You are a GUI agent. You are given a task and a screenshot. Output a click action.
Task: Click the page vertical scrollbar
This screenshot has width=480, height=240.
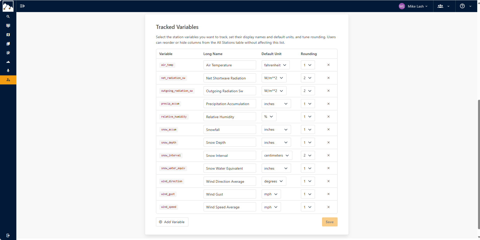[479, 164]
